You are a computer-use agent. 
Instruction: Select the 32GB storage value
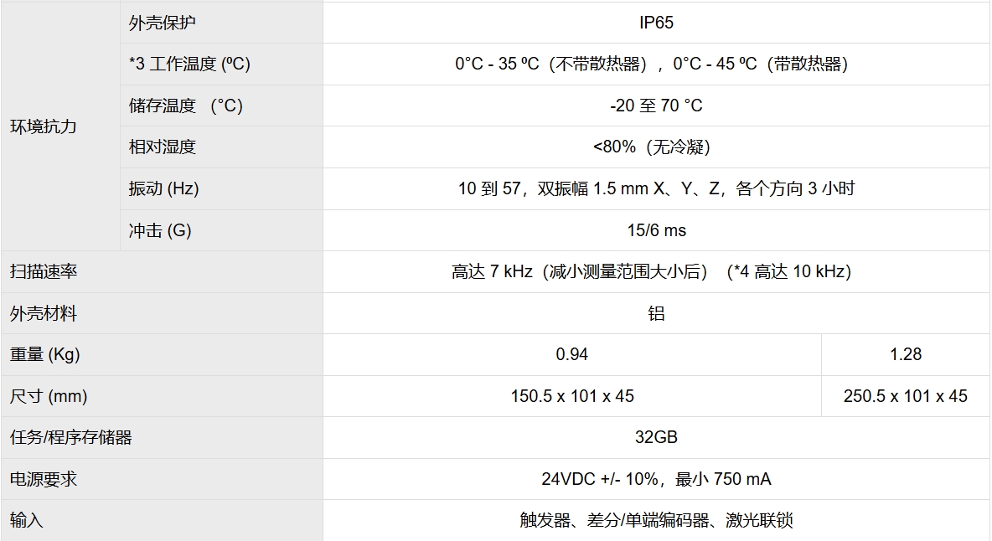point(656,437)
